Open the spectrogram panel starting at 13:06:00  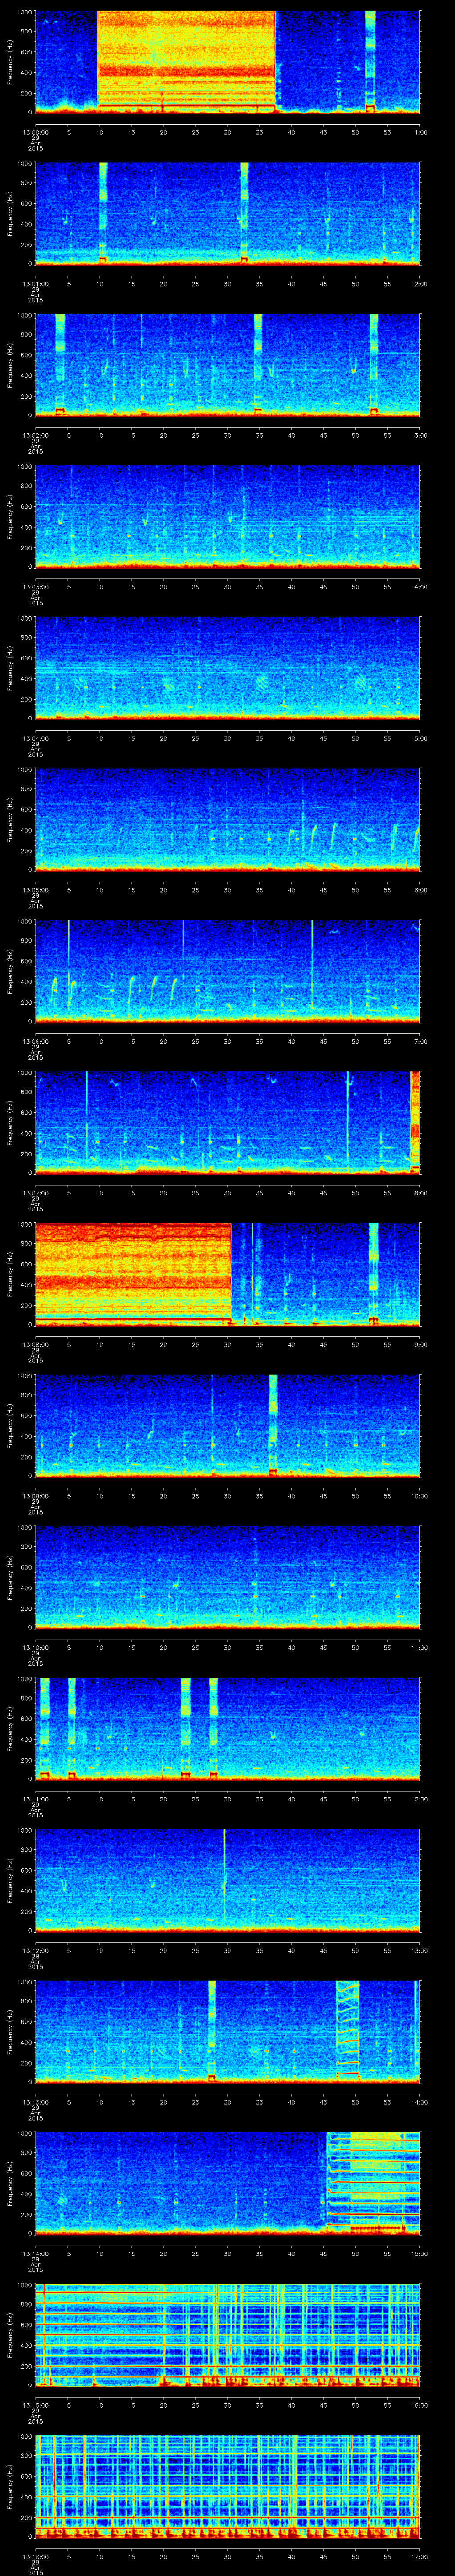[228, 970]
